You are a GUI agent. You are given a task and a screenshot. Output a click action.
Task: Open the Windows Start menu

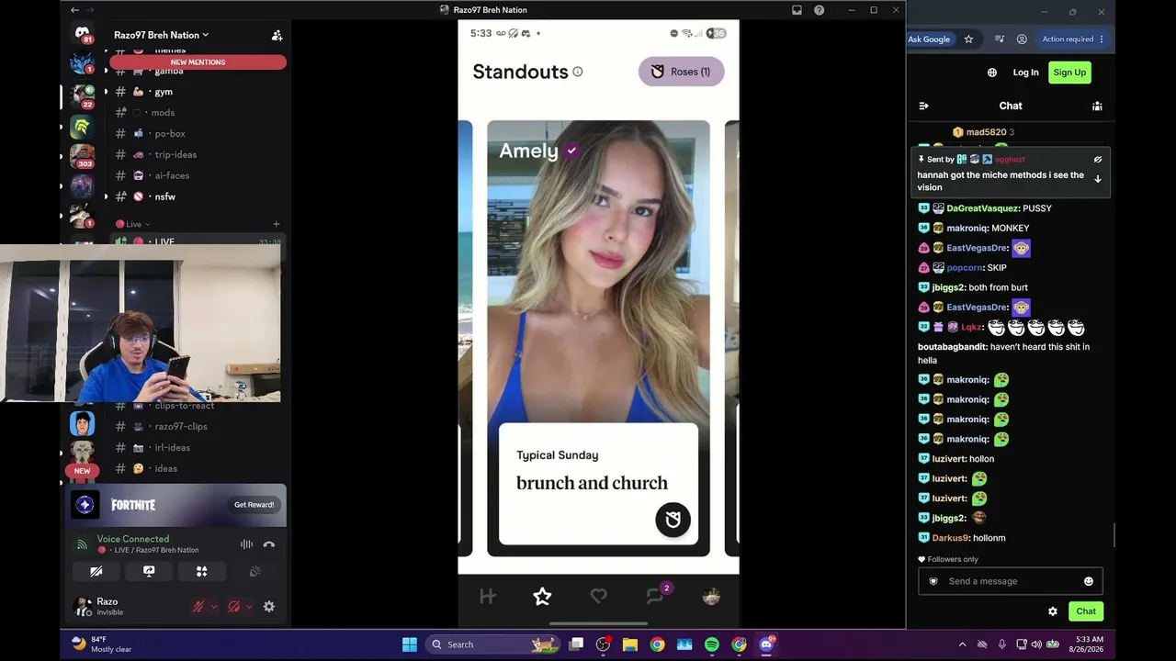410,644
